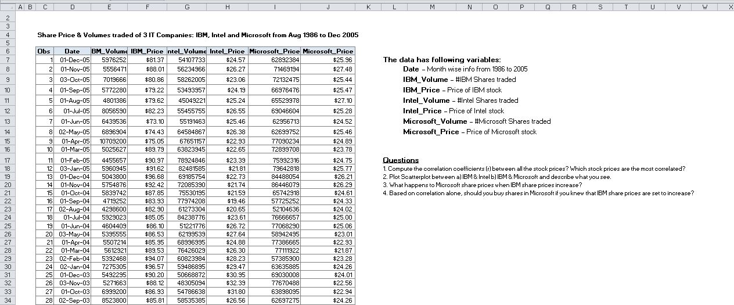This screenshot has width=734, height=305.
Task: Select row 25 header
Action: coord(6,225)
